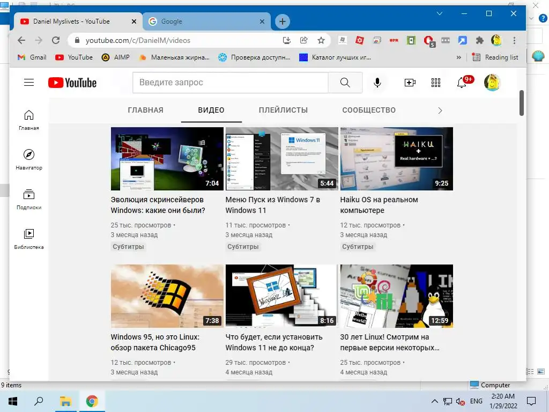The height and width of the screenshot is (412, 549).
Task: Open the ENG language indicator
Action: click(x=476, y=401)
